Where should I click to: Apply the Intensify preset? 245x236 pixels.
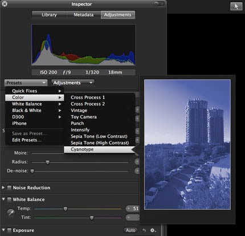tap(99, 130)
